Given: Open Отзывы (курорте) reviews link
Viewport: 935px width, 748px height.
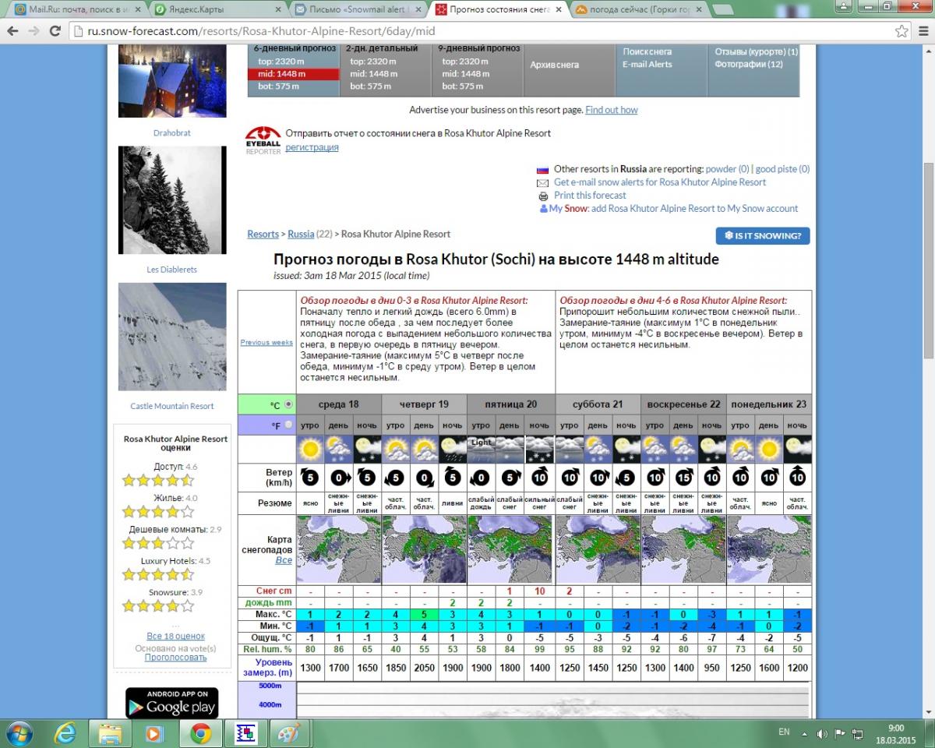Looking at the screenshot, I should [756, 51].
